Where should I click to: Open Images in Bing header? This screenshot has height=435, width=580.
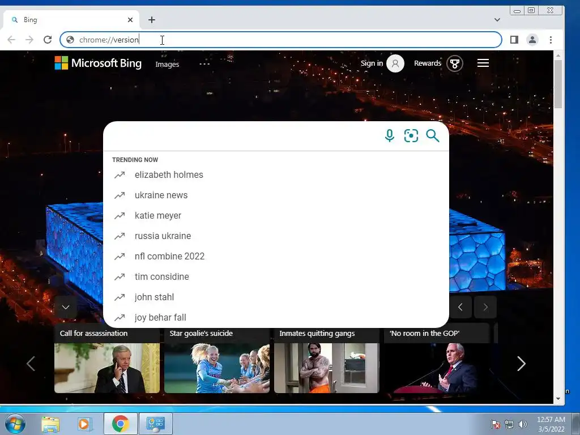[167, 65]
